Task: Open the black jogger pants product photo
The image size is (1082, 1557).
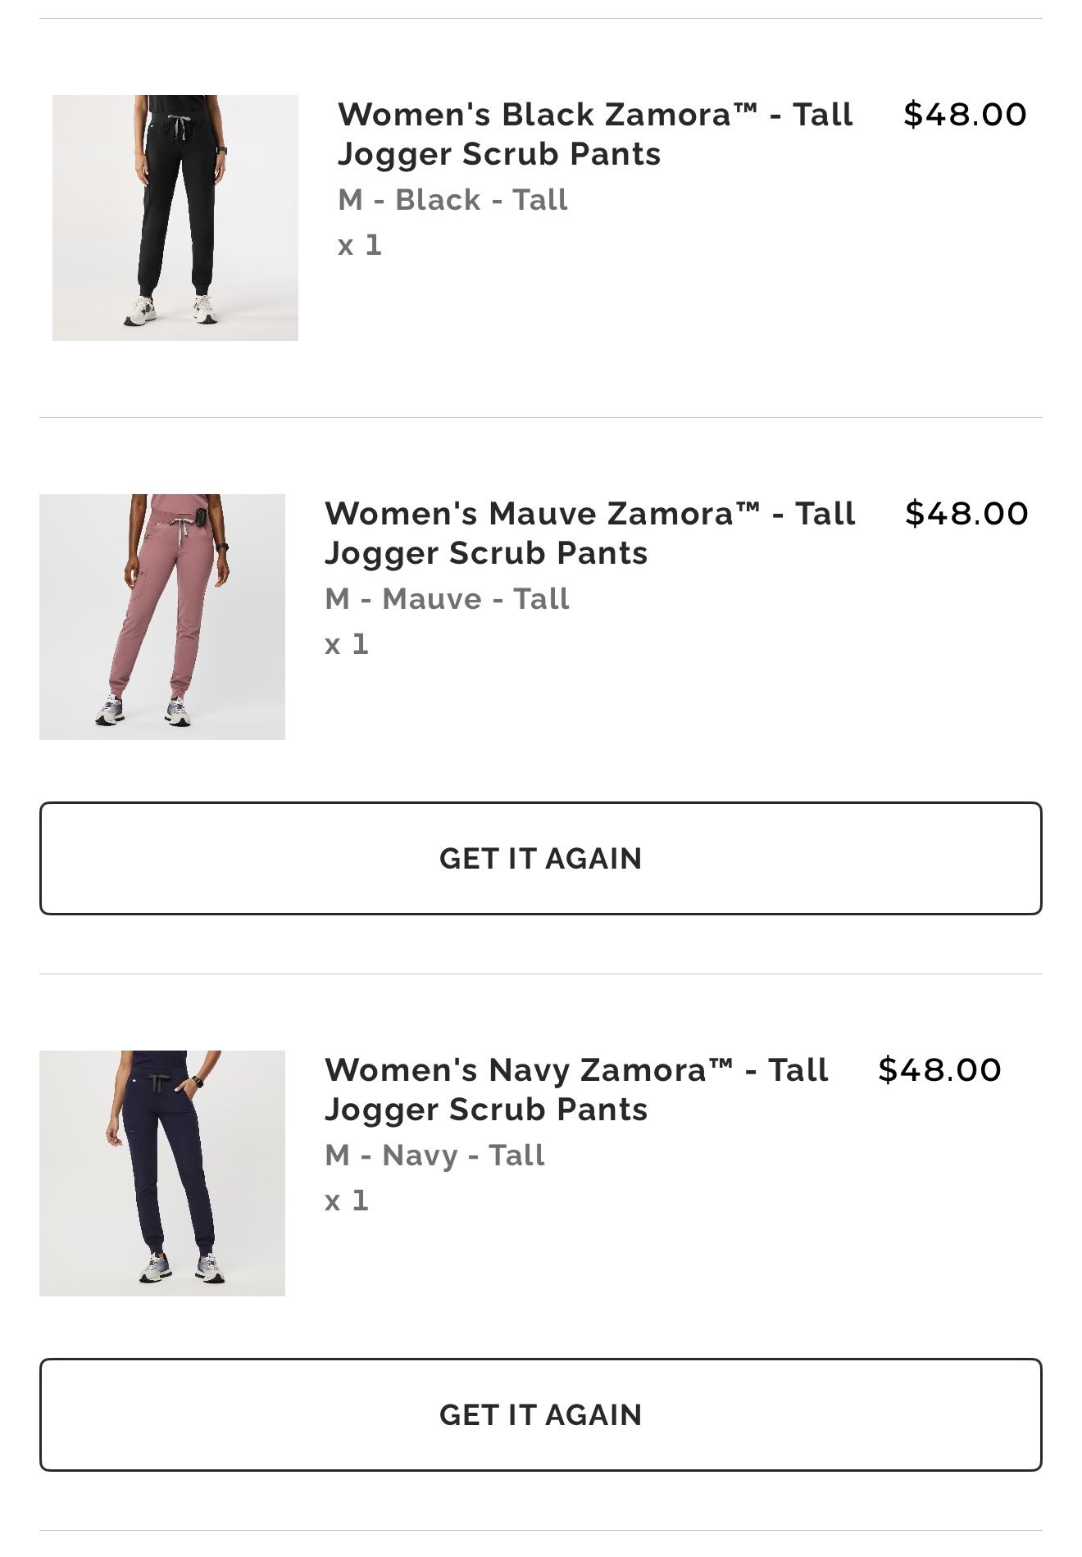Action: (x=175, y=218)
